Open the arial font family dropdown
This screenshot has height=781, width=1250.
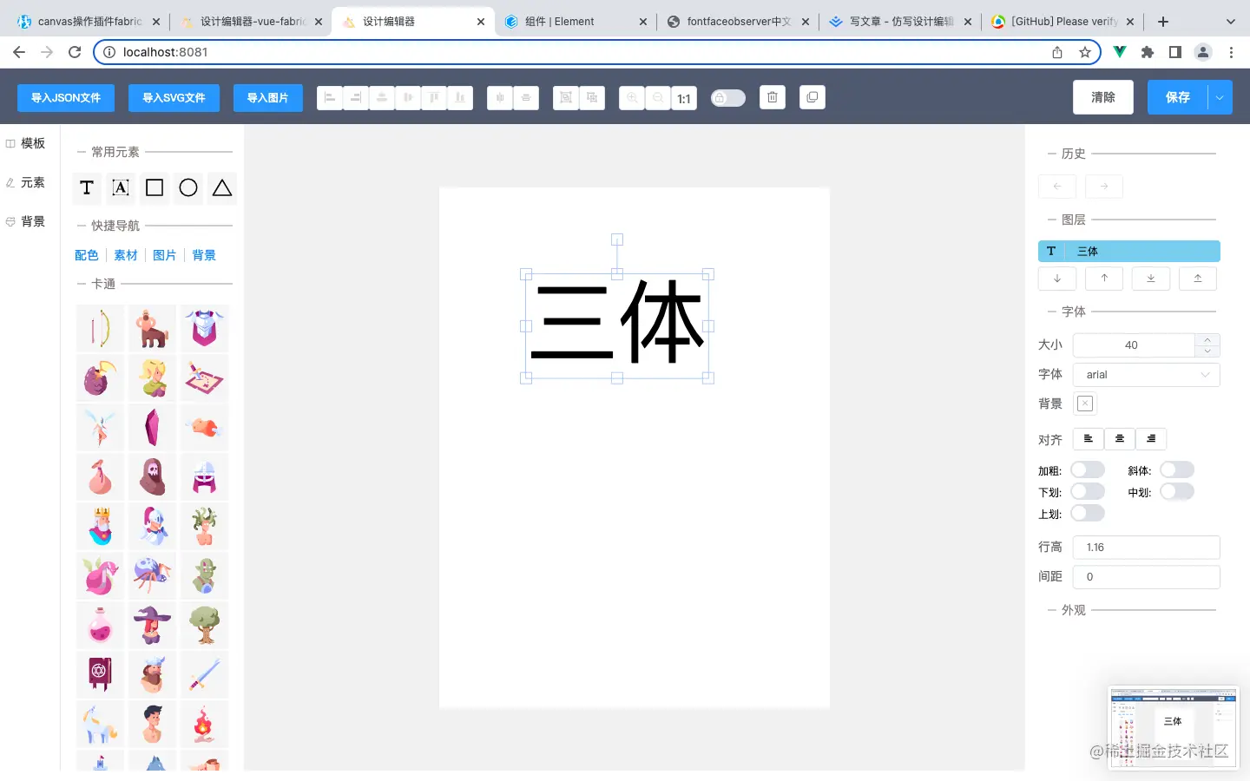[x=1146, y=374]
